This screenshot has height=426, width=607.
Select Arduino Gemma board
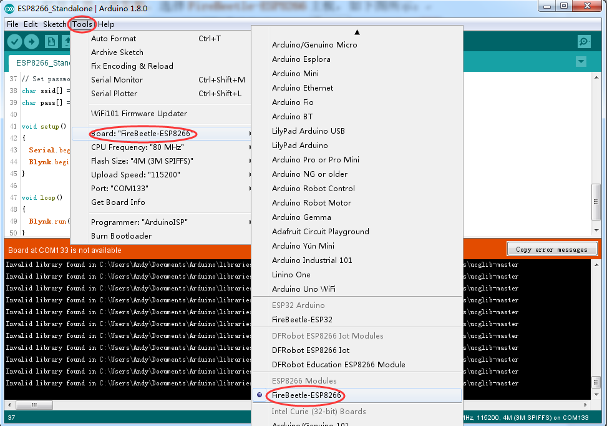click(x=357, y=217)
